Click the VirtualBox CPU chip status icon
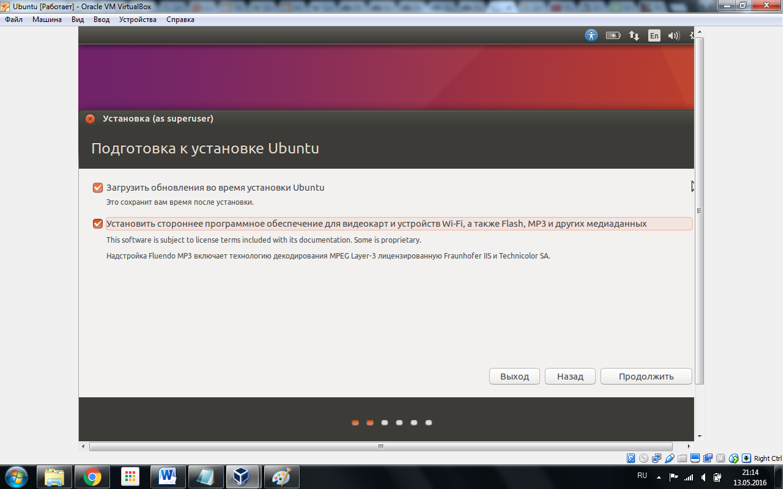Image resolution: width=784 pixels, height=489 pixels. click(721, 458)
